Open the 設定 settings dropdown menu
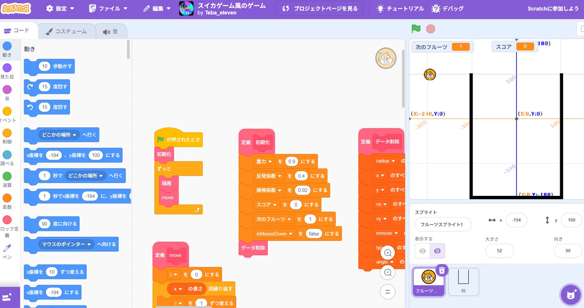Viewport: 584px width, 308px height. (60, 9)
